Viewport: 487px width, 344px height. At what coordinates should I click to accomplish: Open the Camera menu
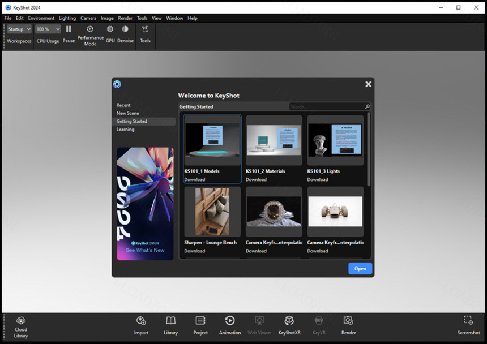(x=88, y=18)
